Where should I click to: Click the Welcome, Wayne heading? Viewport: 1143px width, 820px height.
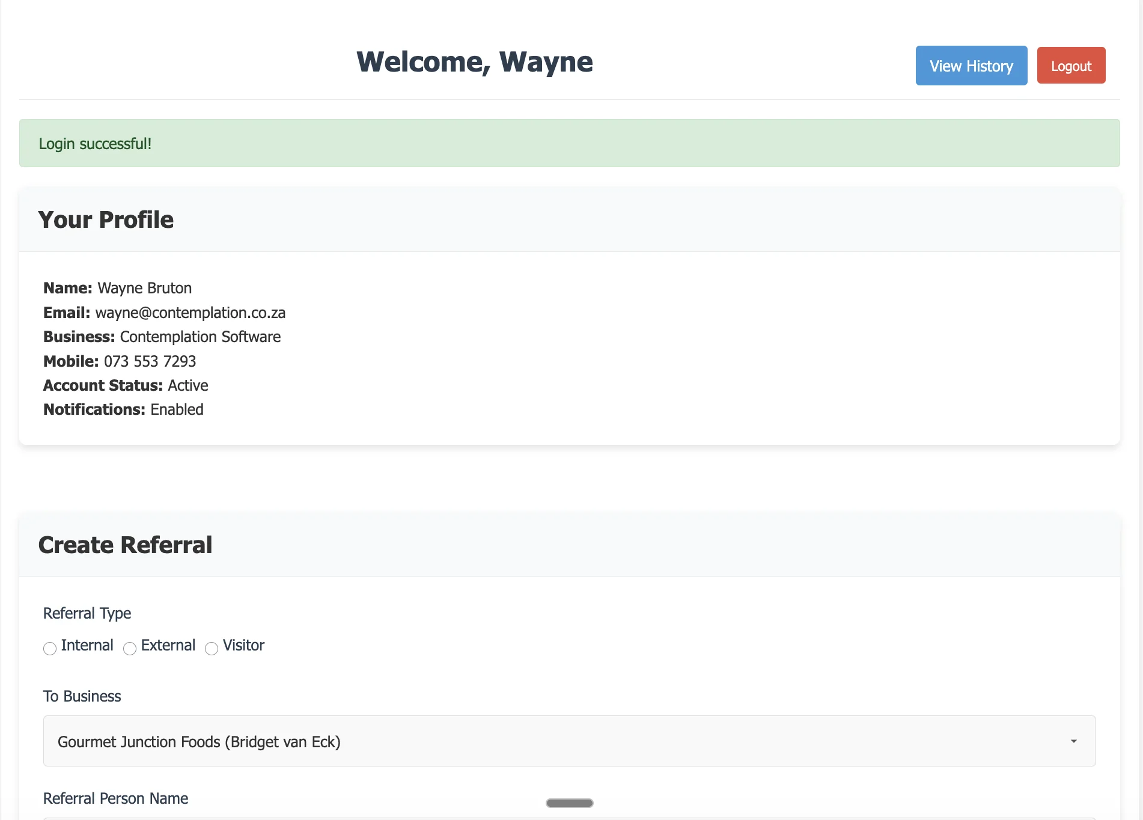coord(474,62)
